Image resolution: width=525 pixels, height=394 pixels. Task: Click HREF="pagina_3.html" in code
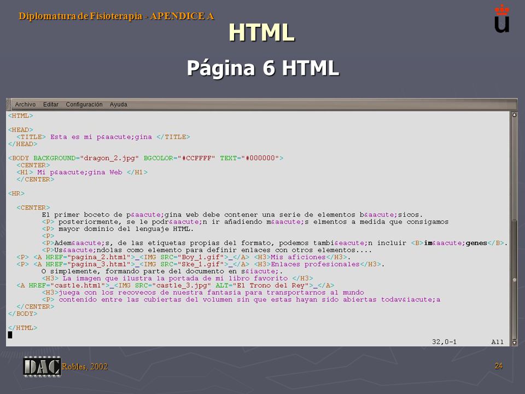(x=88, y=264)
